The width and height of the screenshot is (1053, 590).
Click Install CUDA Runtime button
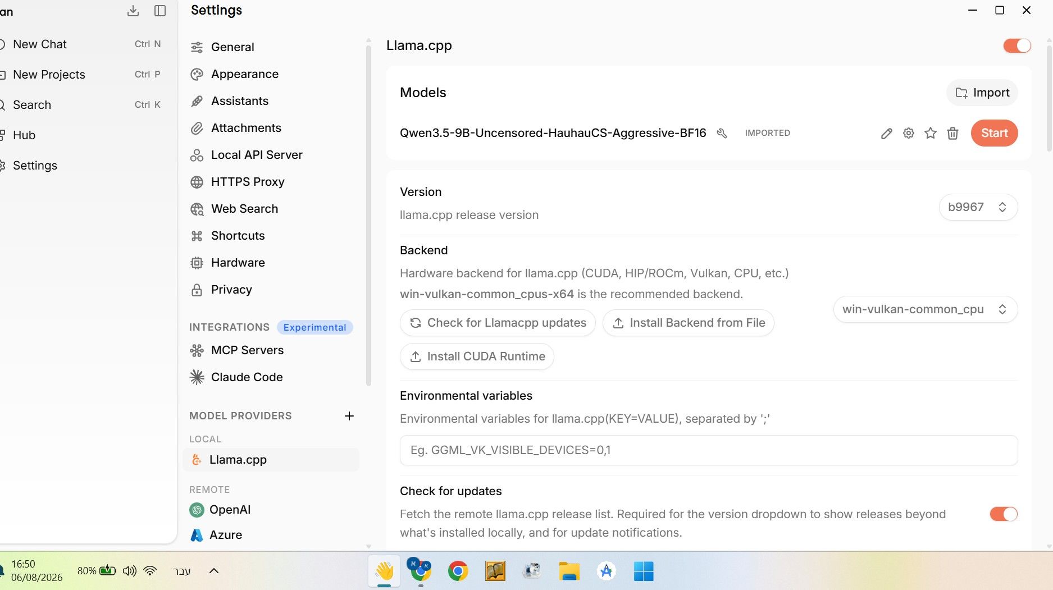pos(477,356)
